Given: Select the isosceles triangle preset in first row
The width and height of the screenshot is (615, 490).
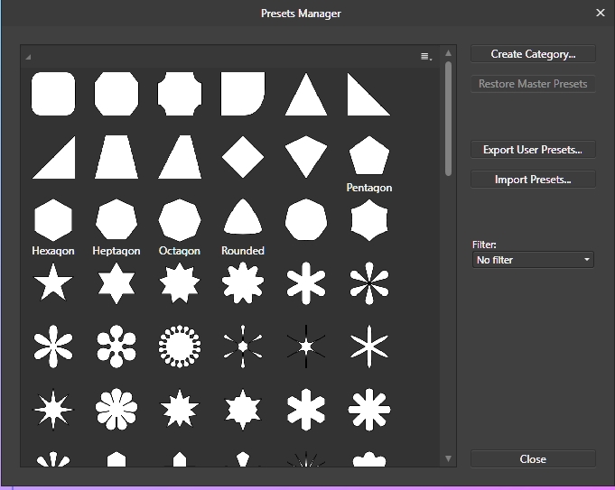Looking at the screenshot, I should tap(306, 94).
